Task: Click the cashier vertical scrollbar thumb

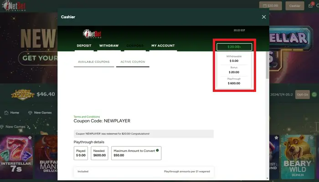Action: [x=268, y=65]
